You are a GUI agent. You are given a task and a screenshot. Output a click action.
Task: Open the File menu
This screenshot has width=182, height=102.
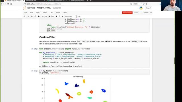pos(26,12)
